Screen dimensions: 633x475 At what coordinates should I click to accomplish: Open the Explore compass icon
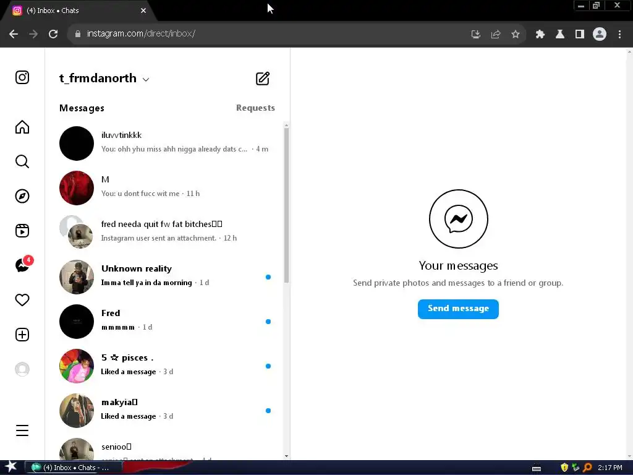(22, 196)
